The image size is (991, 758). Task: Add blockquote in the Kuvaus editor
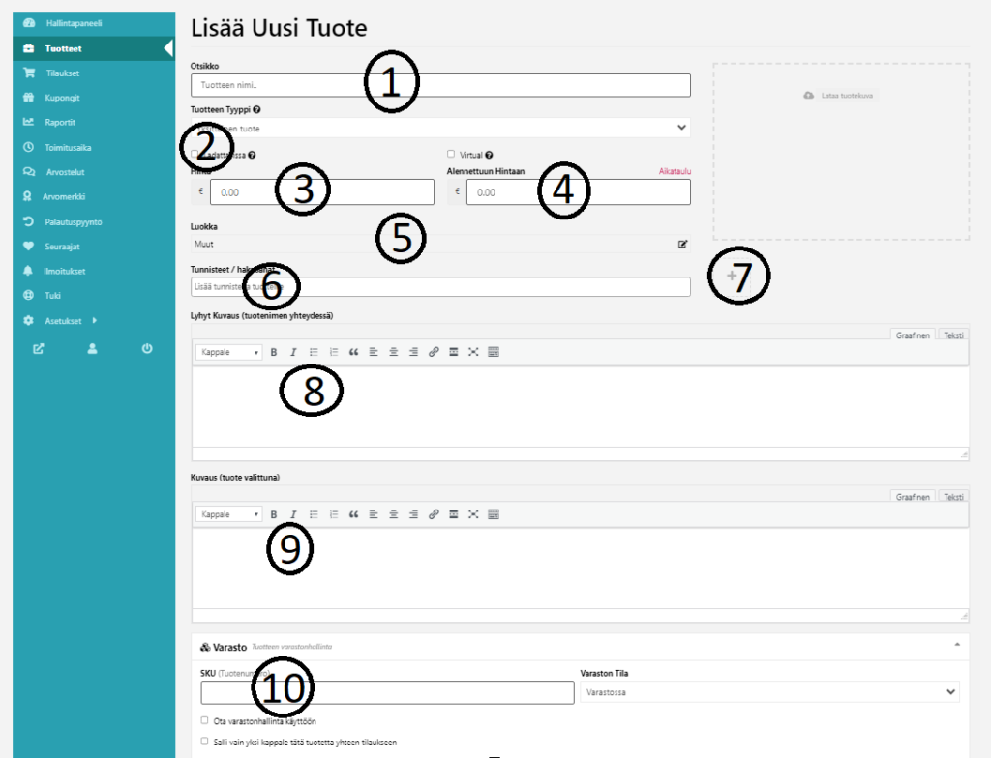tap(353, 515)
